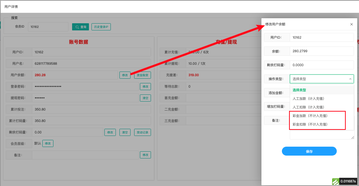Click the 会员ID search field
This screenshot has width=359, height=186.
(x=48, y=27)
